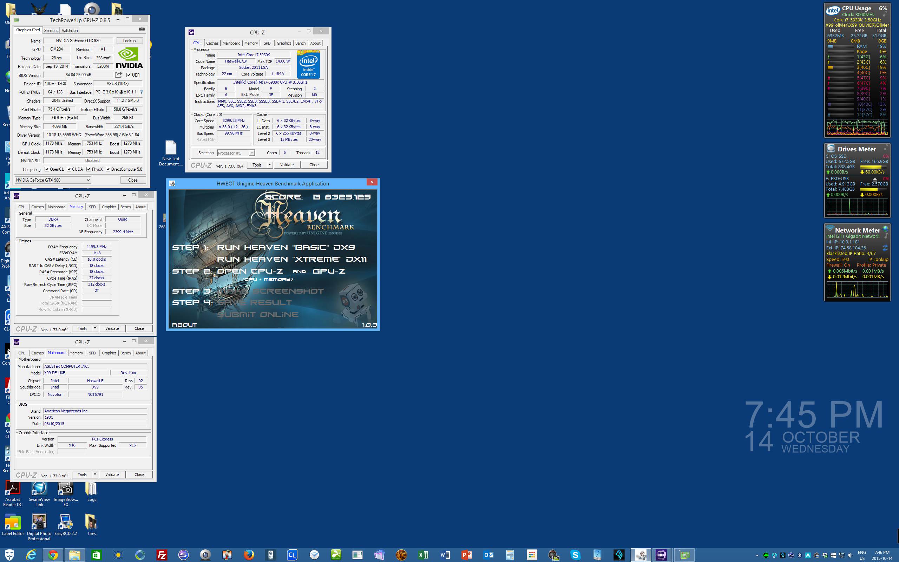Toggle the DirectCompute 5.0 checkbox

pyautogui.click(x=108, y=169)
